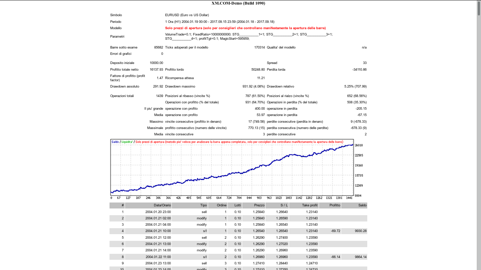This screenshot has width=481, height=270.
Task: Click the largest loss trade value -205.15
Action: click(x=361, y=109)
